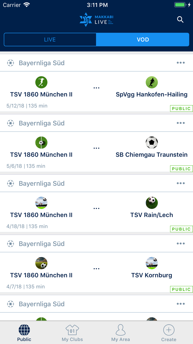
Task: Switch to the LIVE segment
Action: coord(50,40)
